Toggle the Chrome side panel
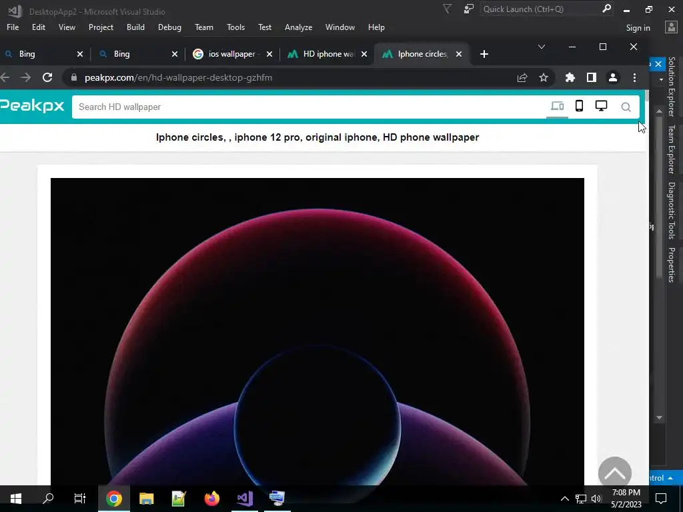 click(591, 77)
